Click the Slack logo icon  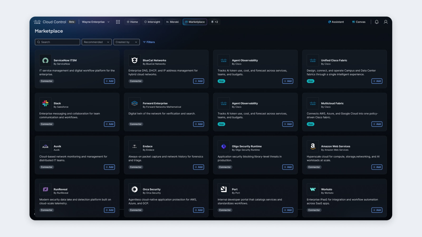(x=45, y=103)
